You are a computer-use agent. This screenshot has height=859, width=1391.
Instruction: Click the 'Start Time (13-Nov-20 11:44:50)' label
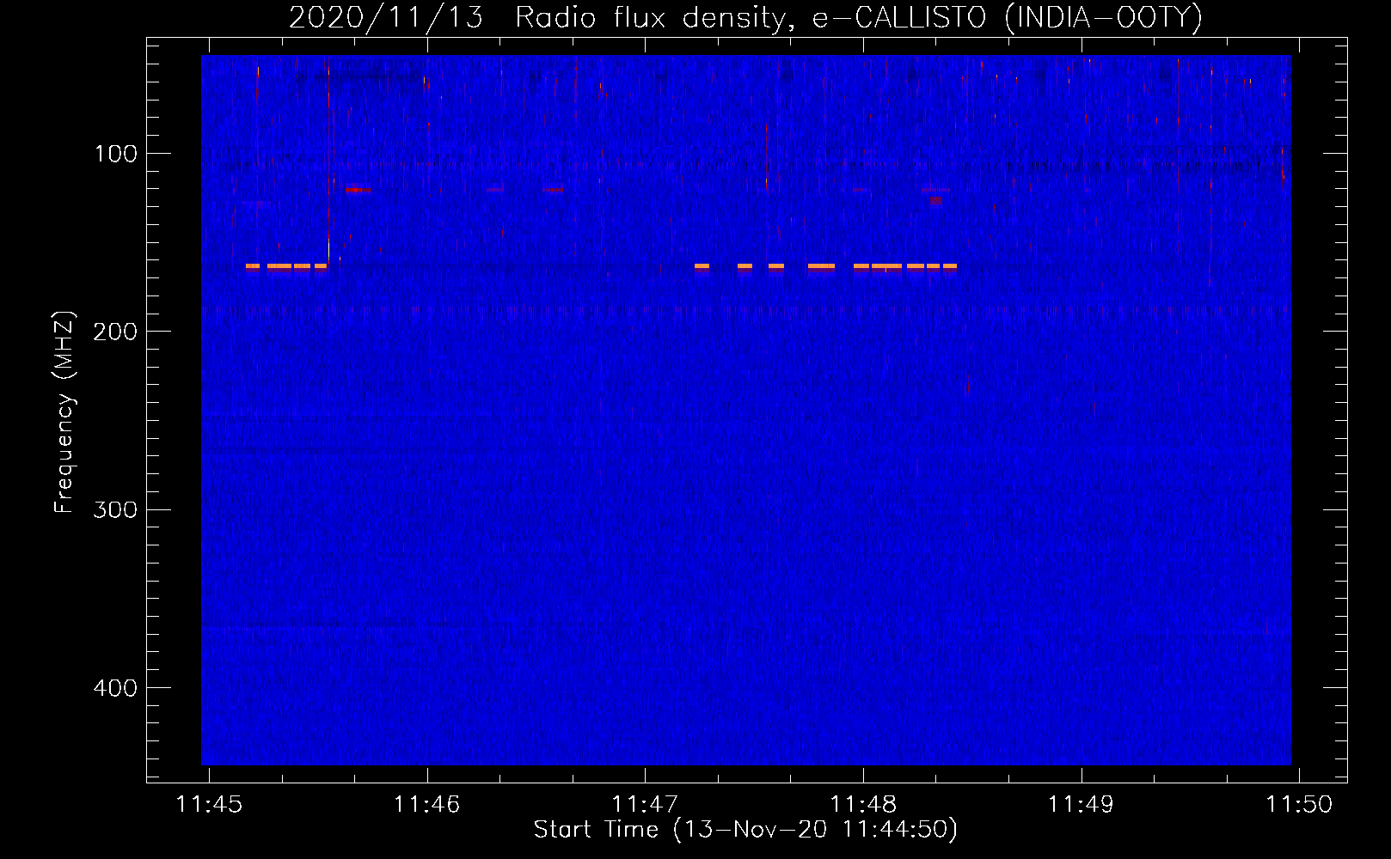point(745,830)
